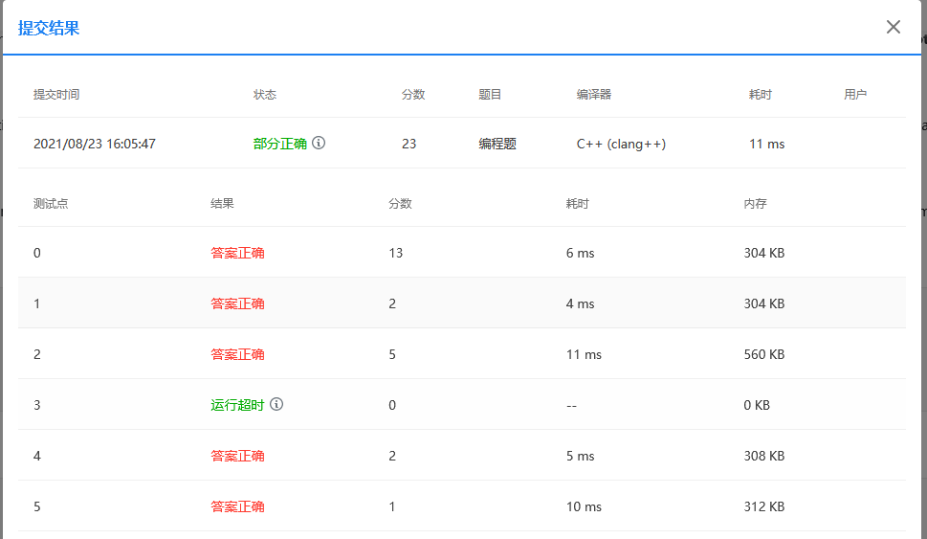Image resolution: width=927 pixels, height=539 pixels.
Task: Click the 提交时间 column header
Action: click(x=56, y=95)
